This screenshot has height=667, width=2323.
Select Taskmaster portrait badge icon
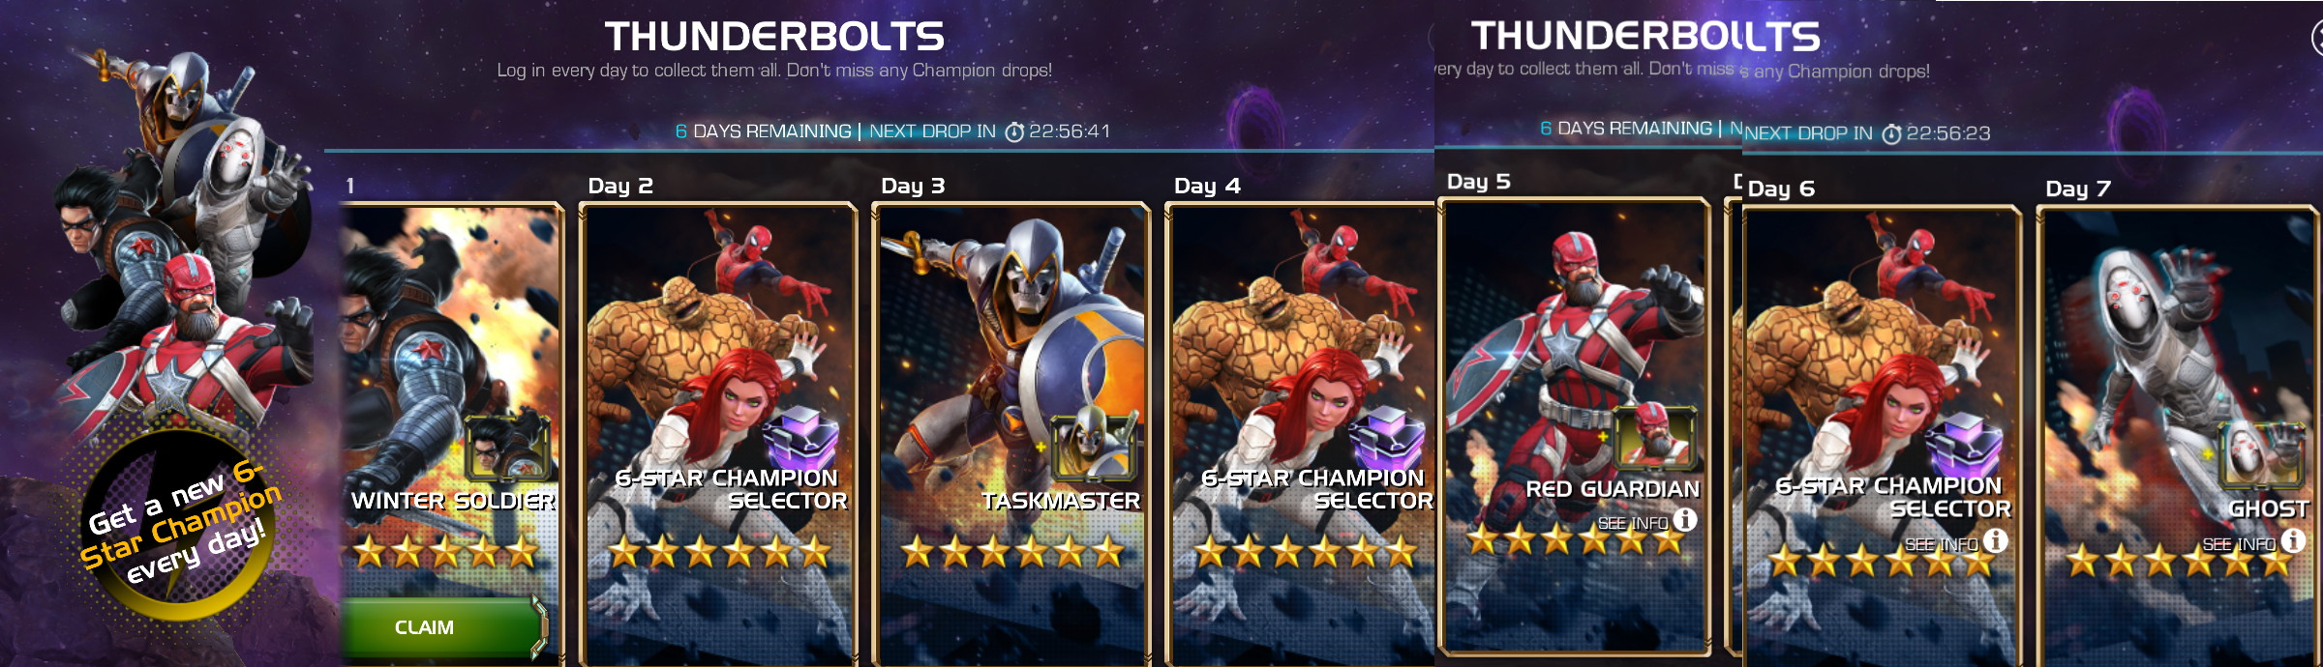[1094, 448]
